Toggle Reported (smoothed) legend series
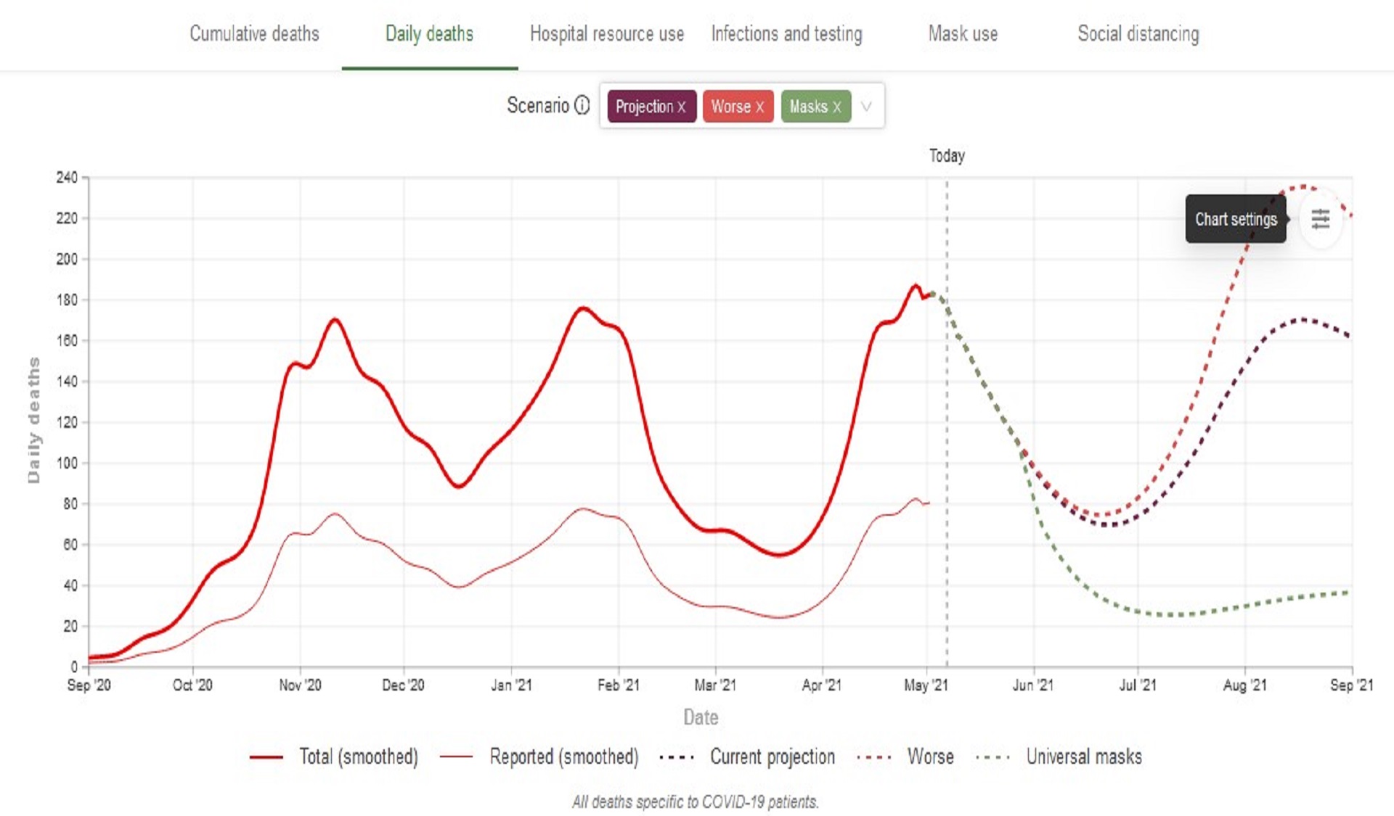The image size is (1394, 816). click(x=563, y=757)
